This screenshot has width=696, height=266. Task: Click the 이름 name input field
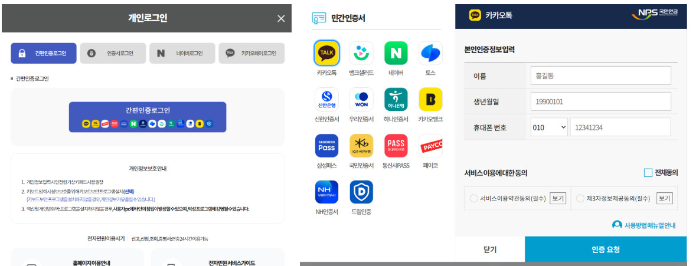(x=600, y=75)
